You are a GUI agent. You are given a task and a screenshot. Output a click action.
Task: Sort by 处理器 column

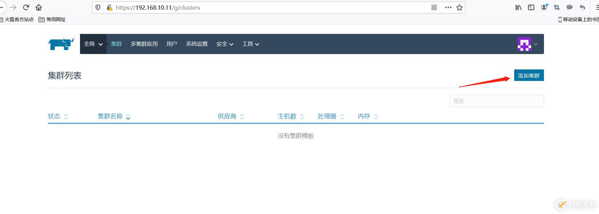(331, 116)
